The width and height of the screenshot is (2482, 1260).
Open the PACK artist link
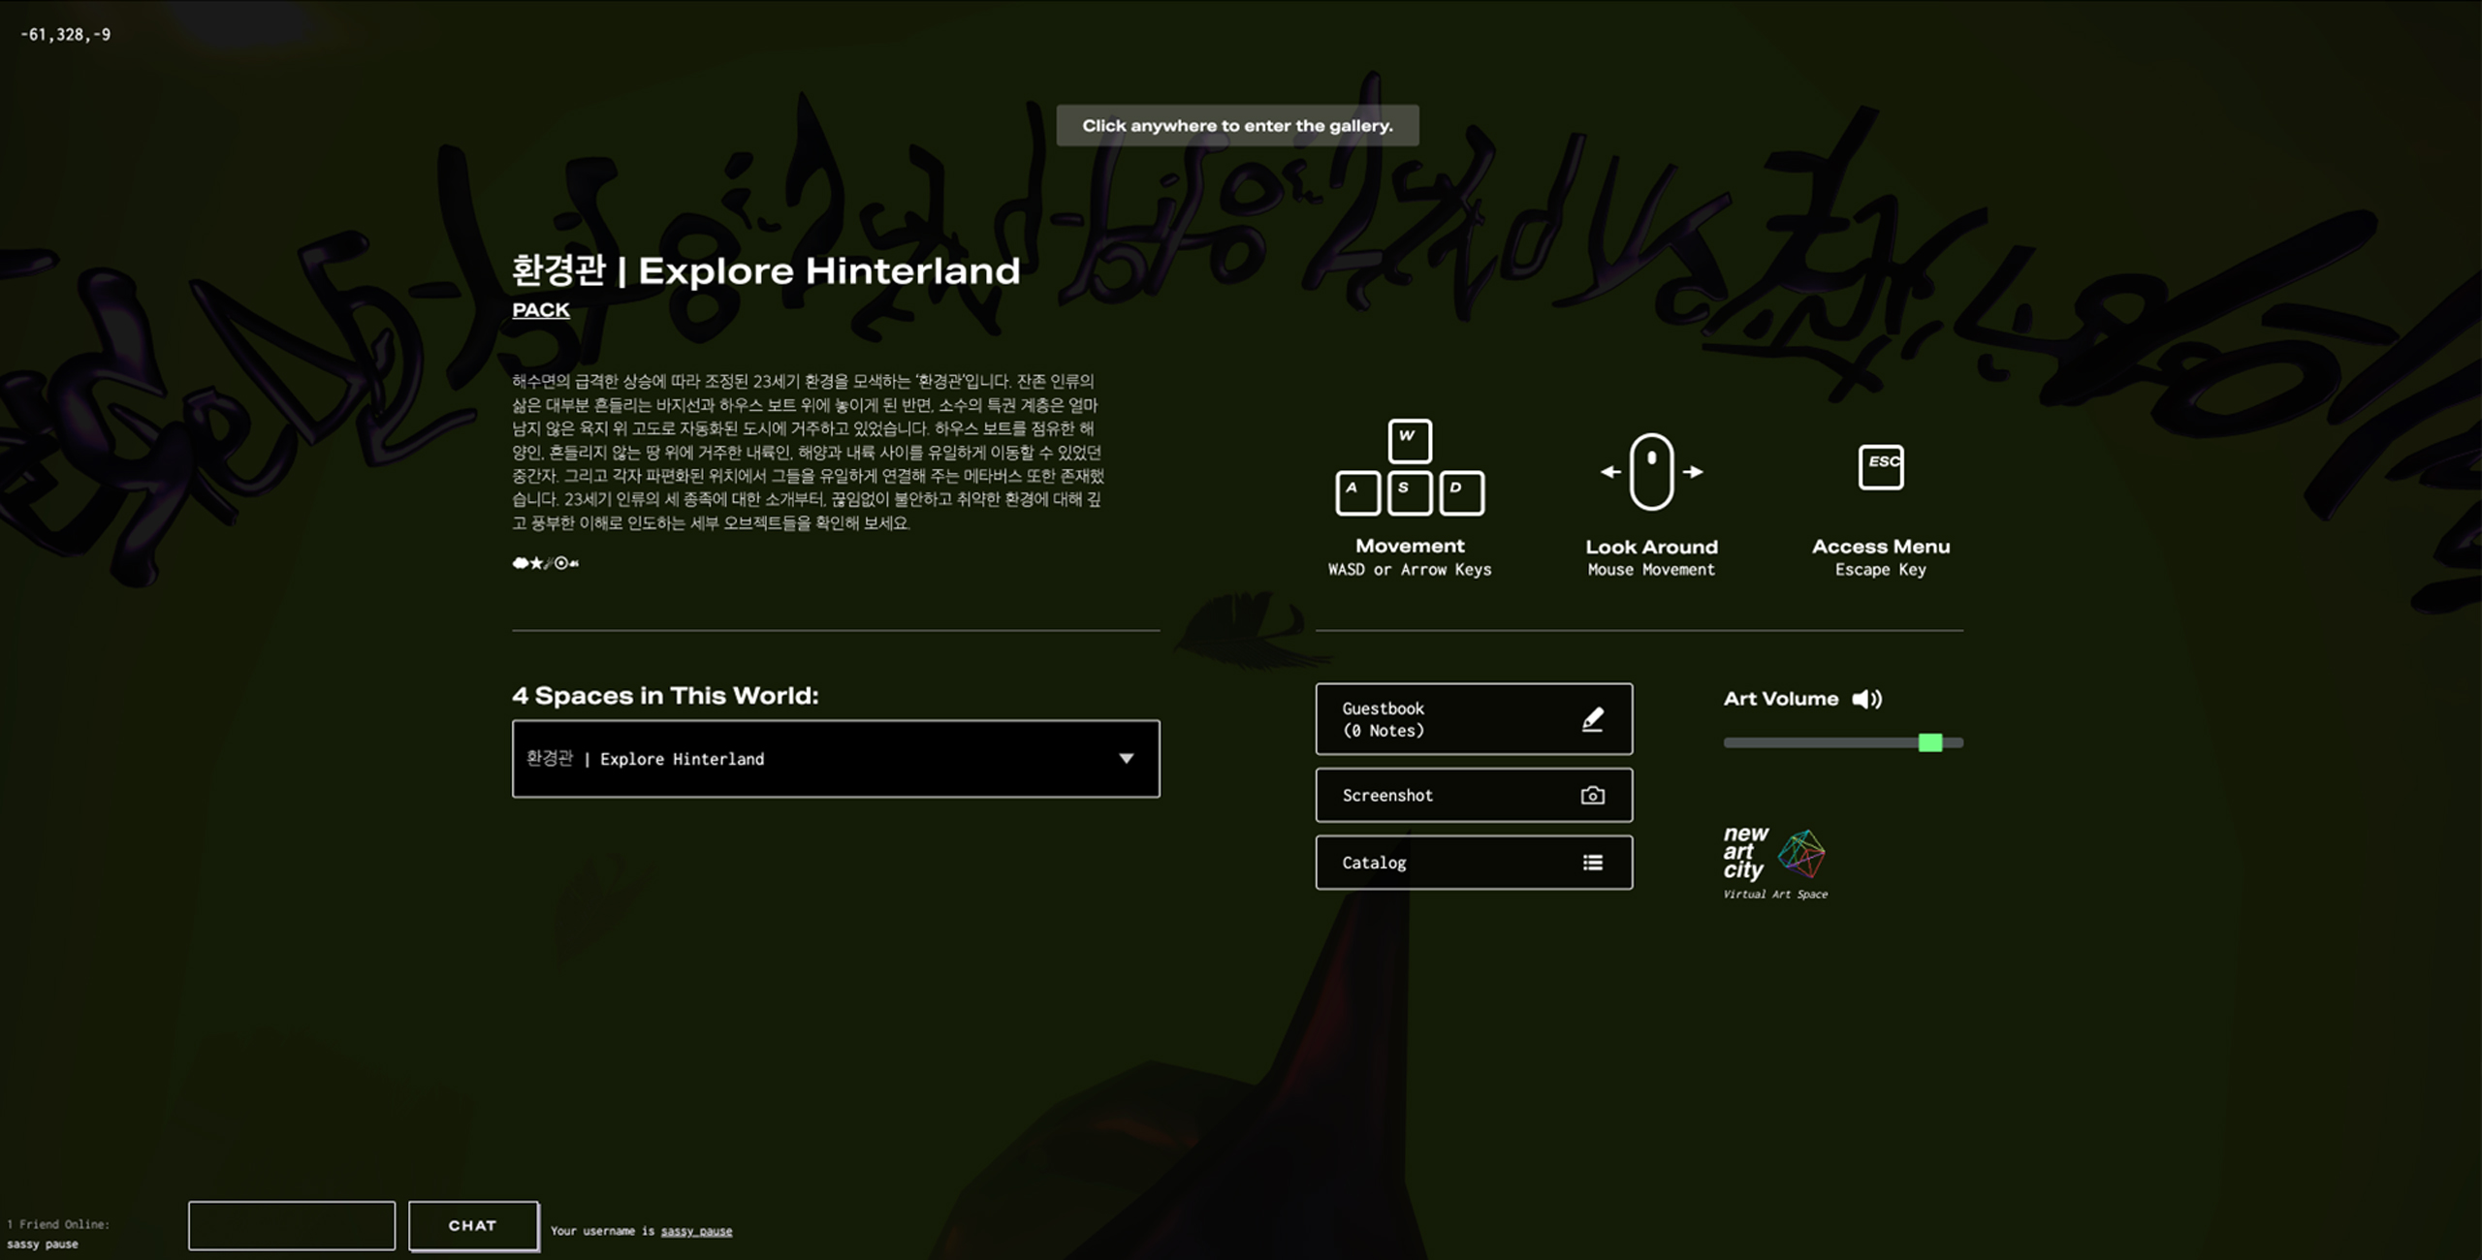pos(541,310)
